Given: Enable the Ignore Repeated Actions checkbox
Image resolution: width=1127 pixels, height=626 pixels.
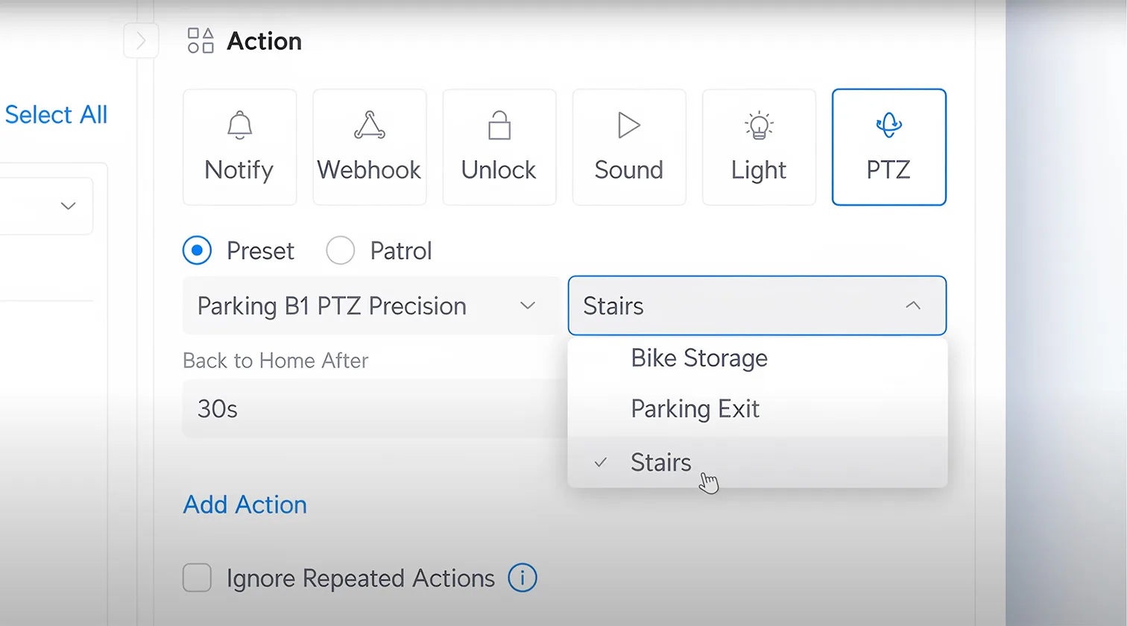Looking at the screenshot, I should 198,578.
